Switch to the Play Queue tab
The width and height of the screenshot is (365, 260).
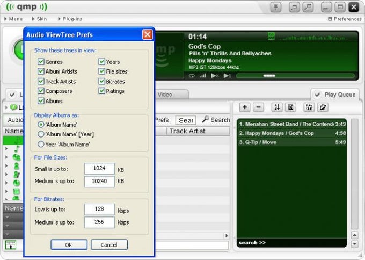[335, 95]
